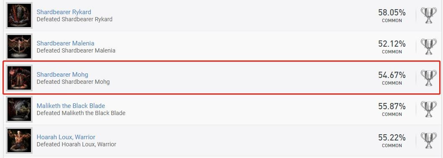Click the silver trophy icon for Rykard
This screenshot has width=443, height=158.
click(x=429, y=15)
